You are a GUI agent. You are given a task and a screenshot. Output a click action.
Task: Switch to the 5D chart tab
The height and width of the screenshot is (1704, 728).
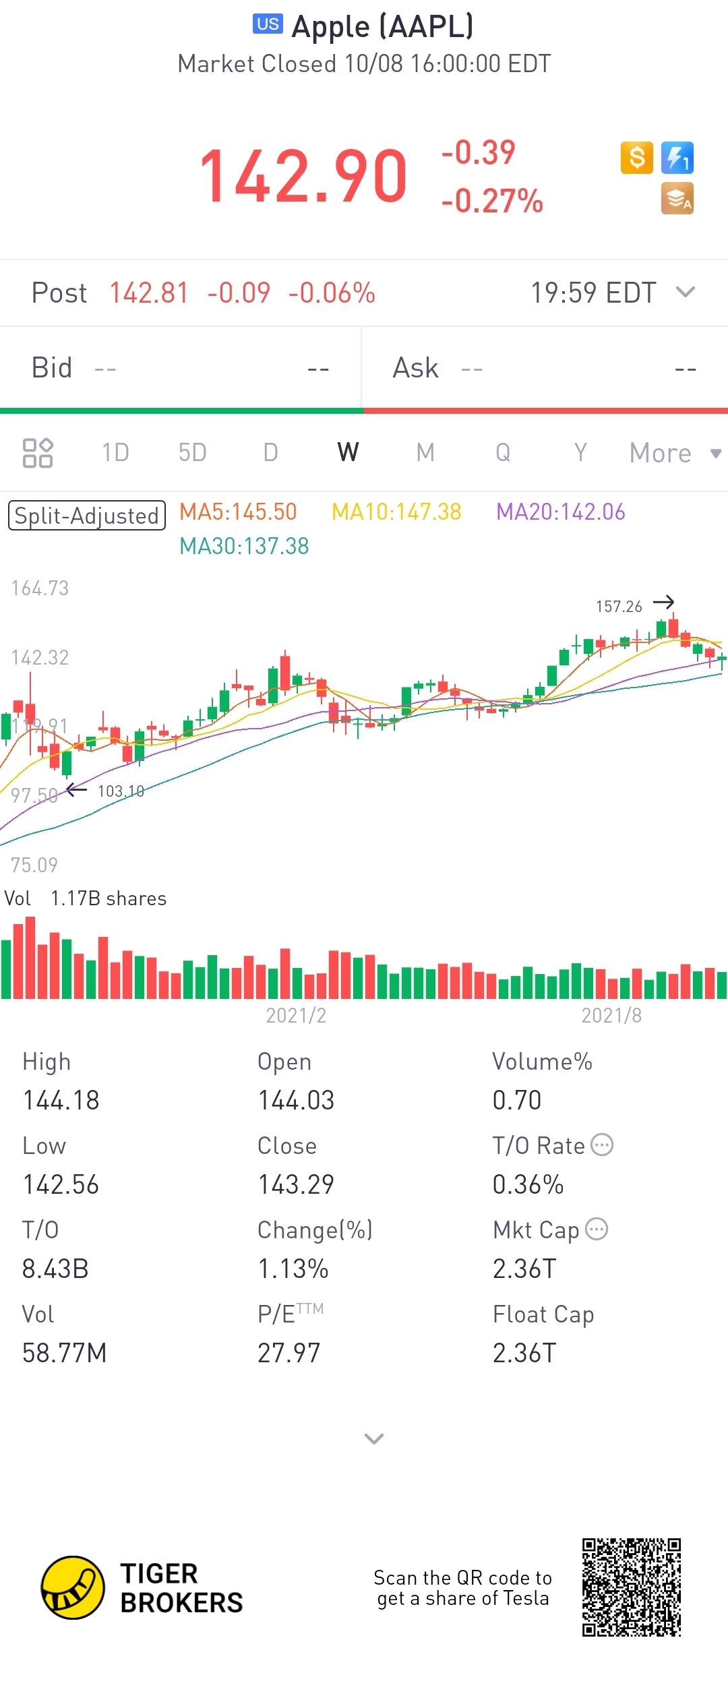193,452
